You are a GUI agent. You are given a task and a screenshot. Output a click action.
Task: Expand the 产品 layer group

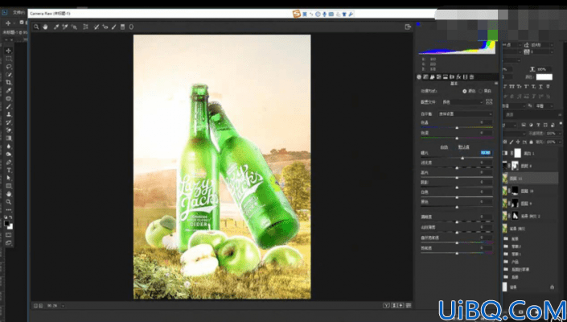coord(505,262)
